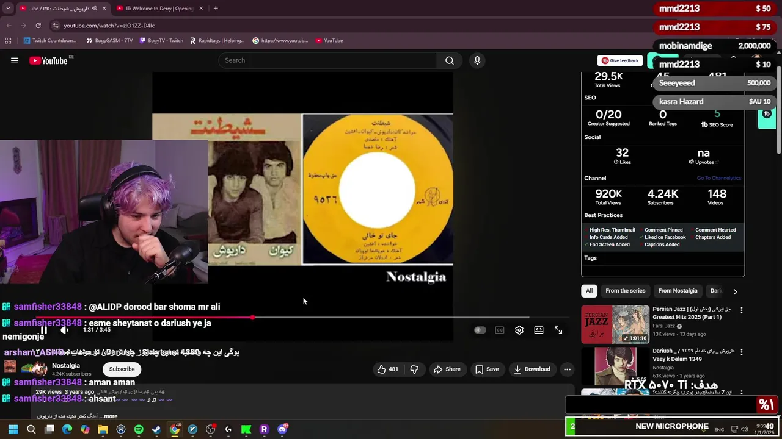The image size is (782, 439).
Task: Click the Upvotes stat in Social section
Action: (703, 157)
